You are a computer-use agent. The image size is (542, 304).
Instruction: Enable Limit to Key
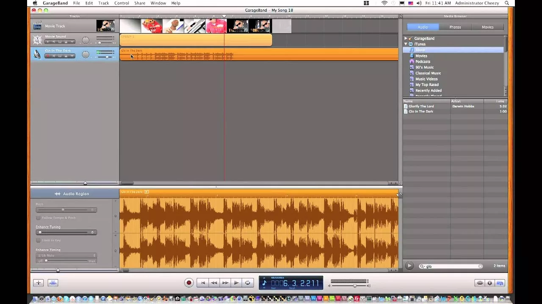click(x=38, y=240)
